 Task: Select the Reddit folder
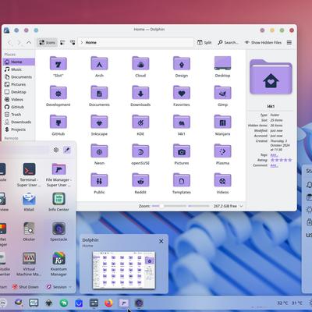tap(140, 183)
